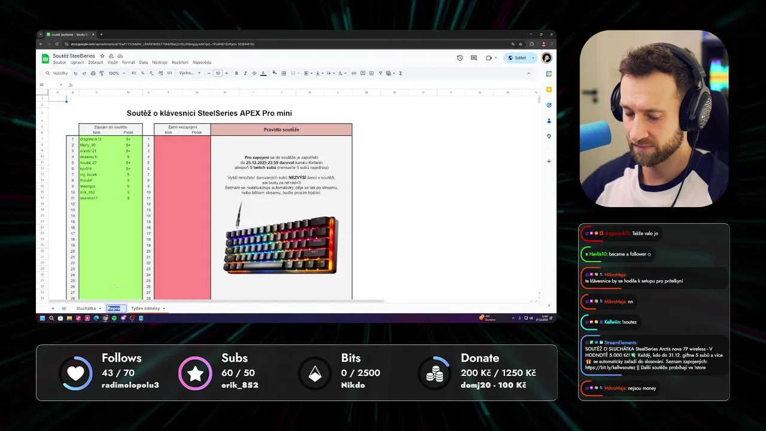
Task: Toggle italic formatting
Action: (245, 73)
